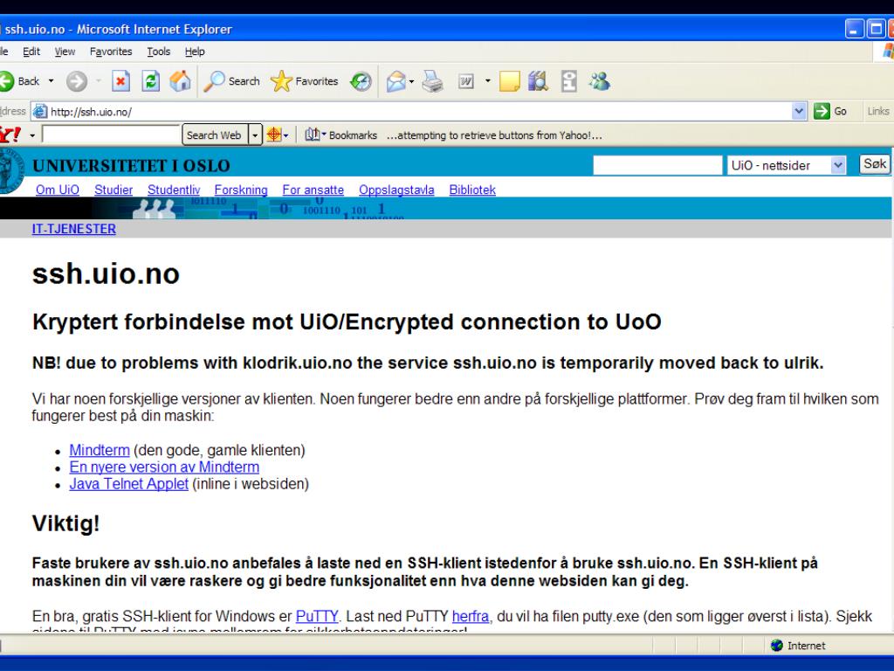
Task: Click the Yahoo toolbar search field
Action: [x=111, y=135]
